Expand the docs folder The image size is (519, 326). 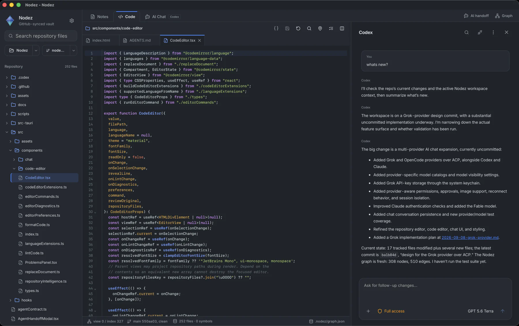(7, 105)
